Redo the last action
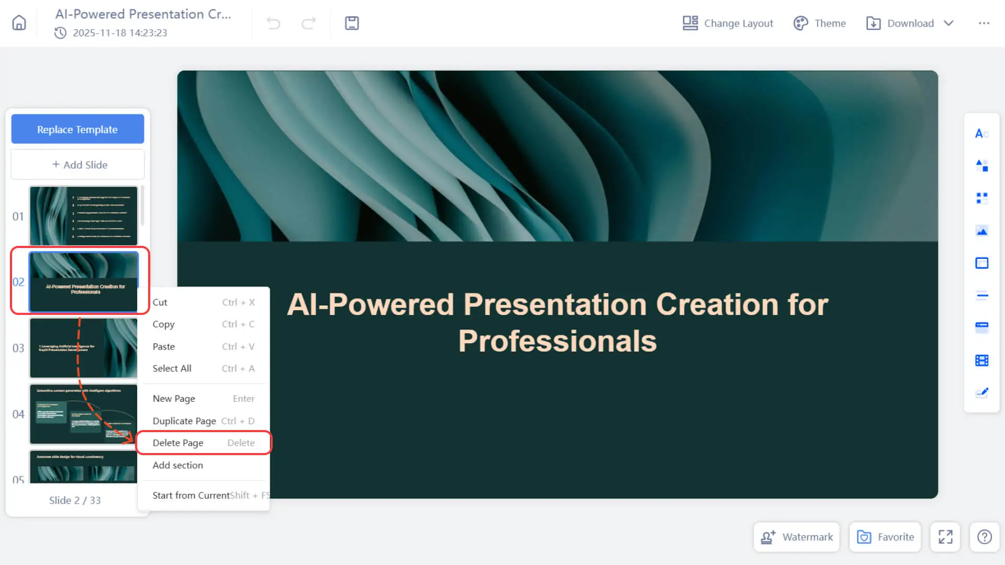The image size is (1005, 565). tap(309, 23)
